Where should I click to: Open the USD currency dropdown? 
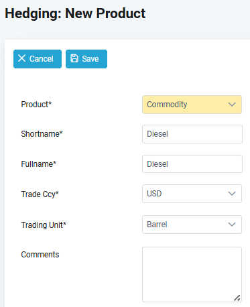192,194
